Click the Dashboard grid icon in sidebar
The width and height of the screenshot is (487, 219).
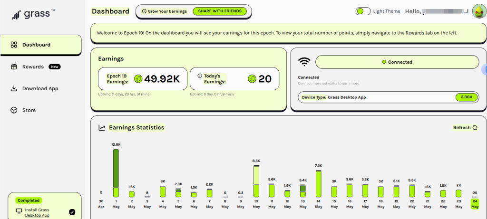[x=14, y=45]
